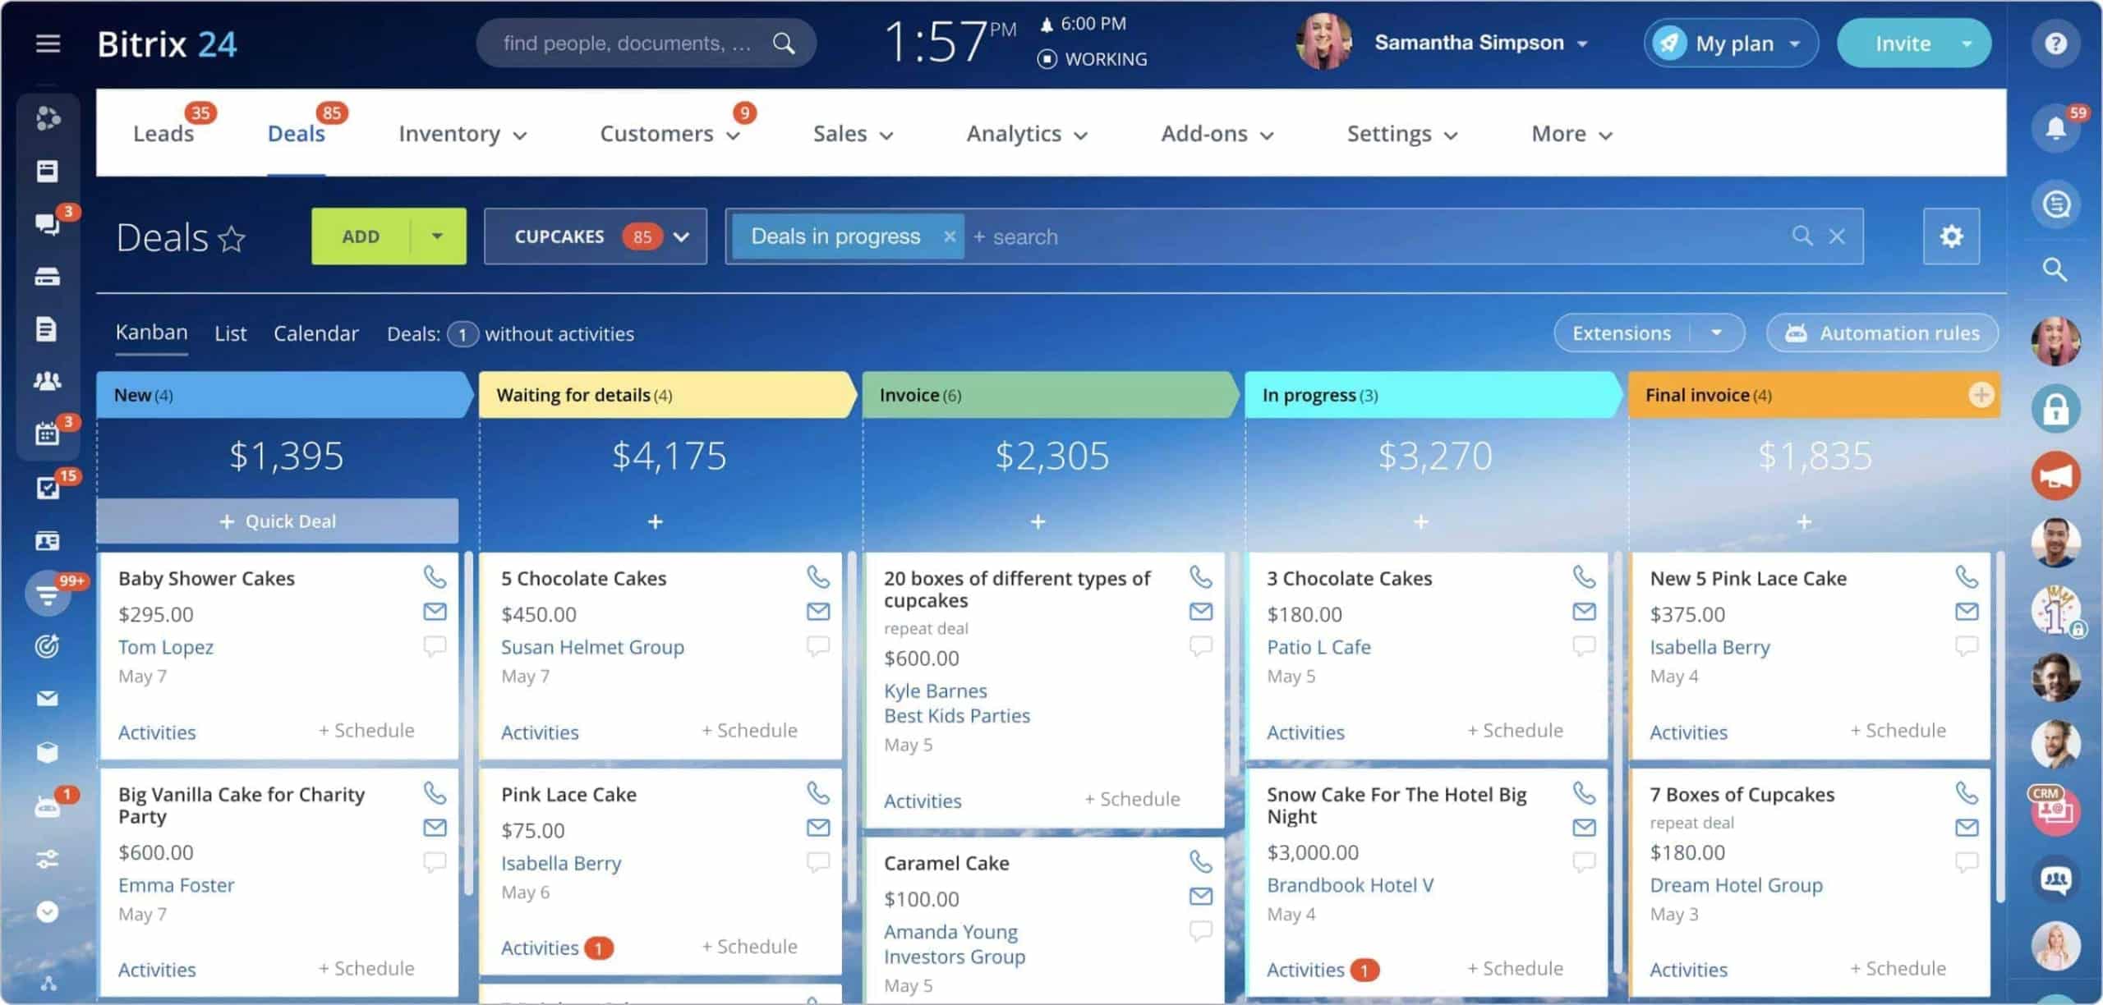The width and height of the screenshot is (2103, 1005).
Task: Click the help question mark icon
Action: coord(2055,43)
